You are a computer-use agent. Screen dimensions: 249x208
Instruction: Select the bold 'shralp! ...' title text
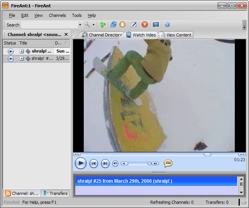click(x=41, y=51)
